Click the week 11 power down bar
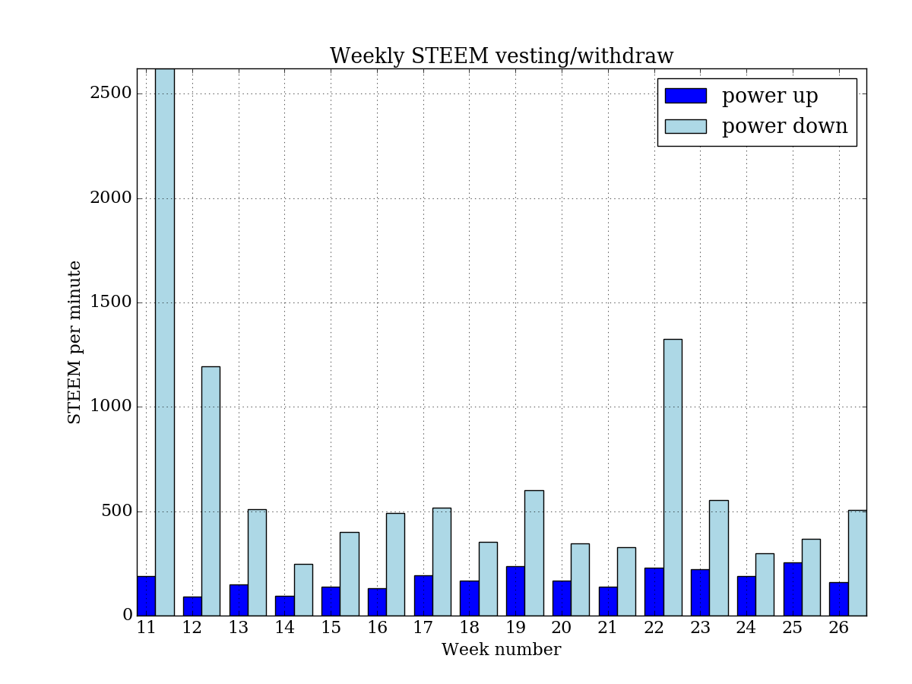This screenshot has width=912, height=684. (165, 342)
